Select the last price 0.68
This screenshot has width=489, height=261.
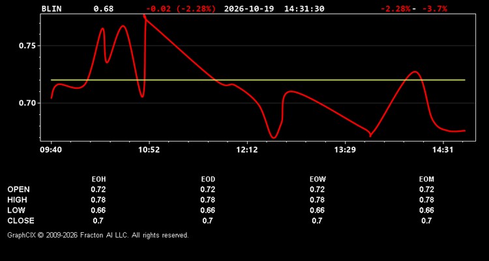pos(104,8)
